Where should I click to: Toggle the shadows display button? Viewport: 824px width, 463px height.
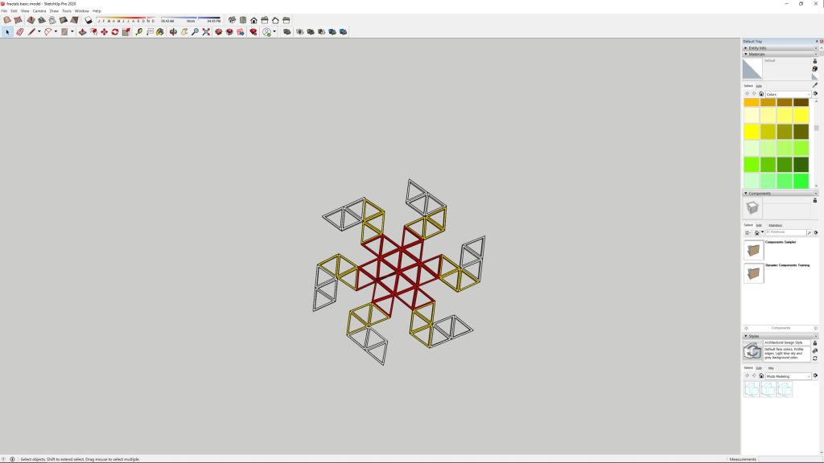[89, 20]
